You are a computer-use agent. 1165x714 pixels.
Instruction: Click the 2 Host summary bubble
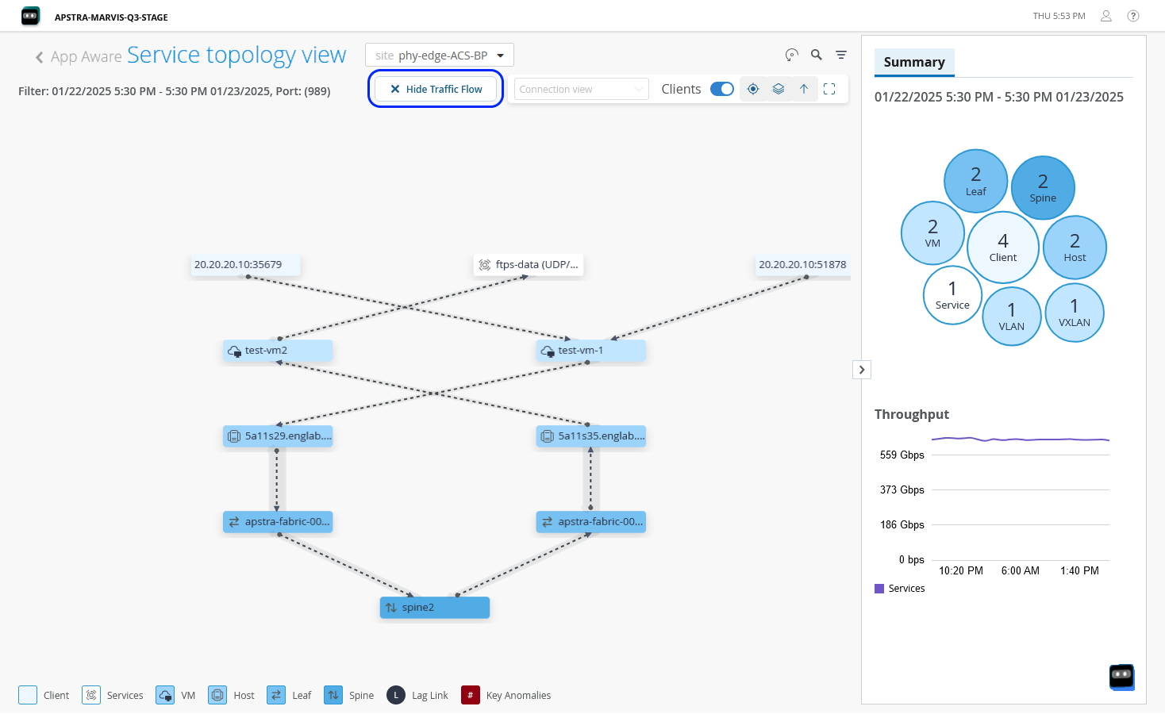pos(1075,248)
